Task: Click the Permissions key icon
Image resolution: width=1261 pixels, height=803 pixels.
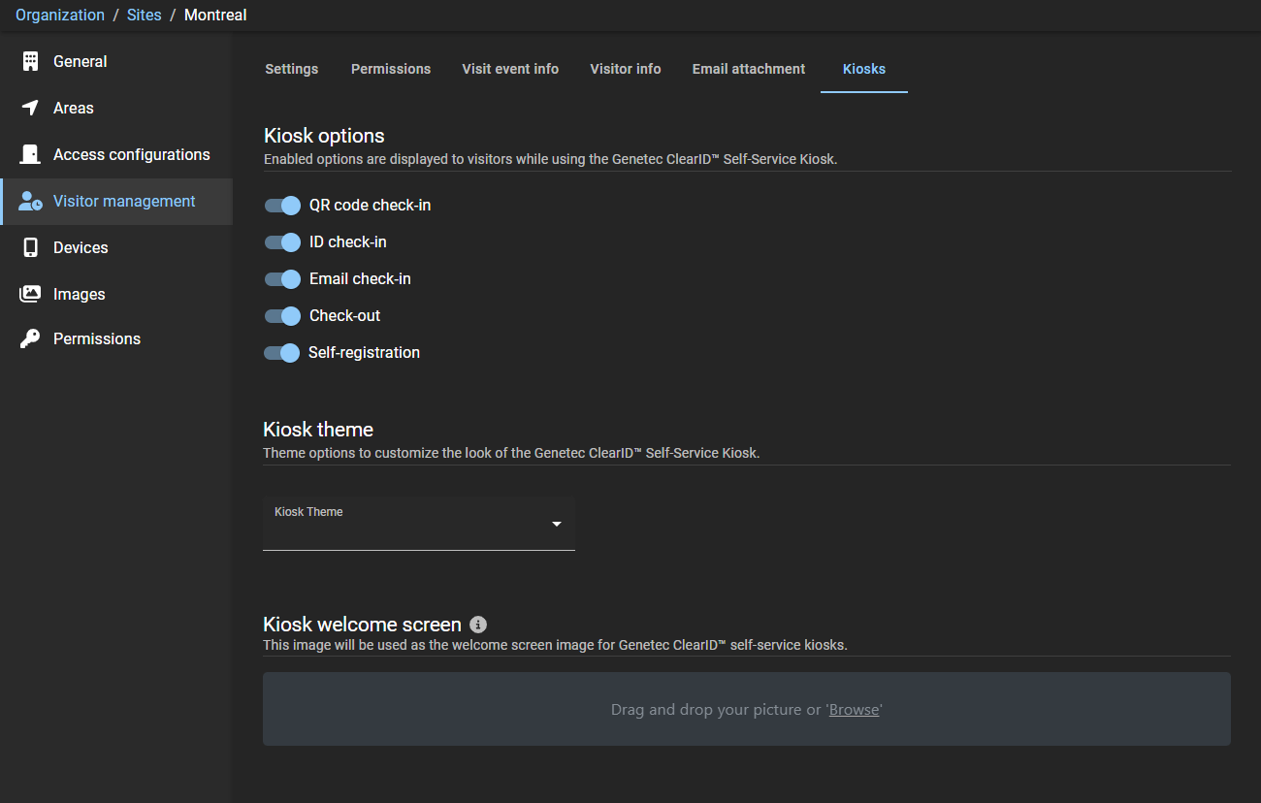Action: [x=30, y=338]
